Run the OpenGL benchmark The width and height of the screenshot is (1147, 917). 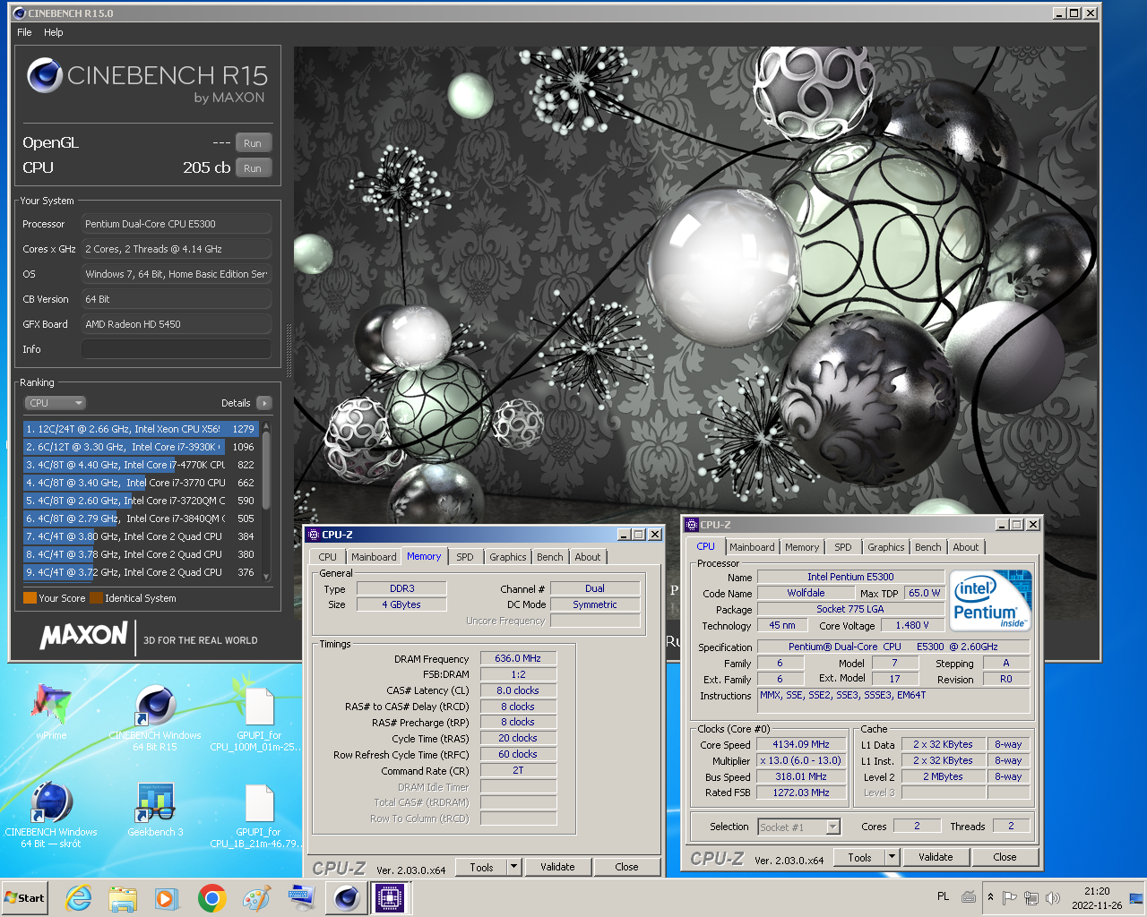(253, 143)
